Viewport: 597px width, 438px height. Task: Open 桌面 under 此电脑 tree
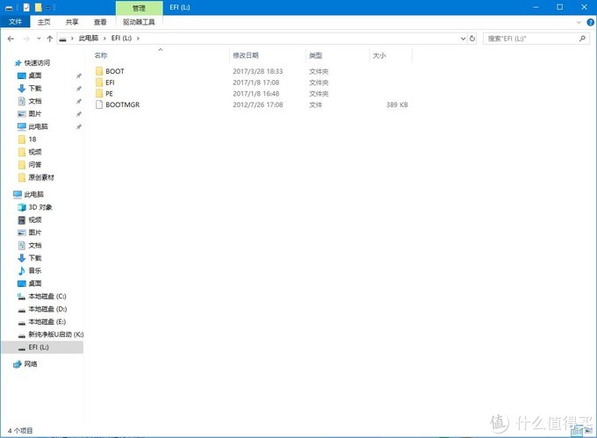35,284
